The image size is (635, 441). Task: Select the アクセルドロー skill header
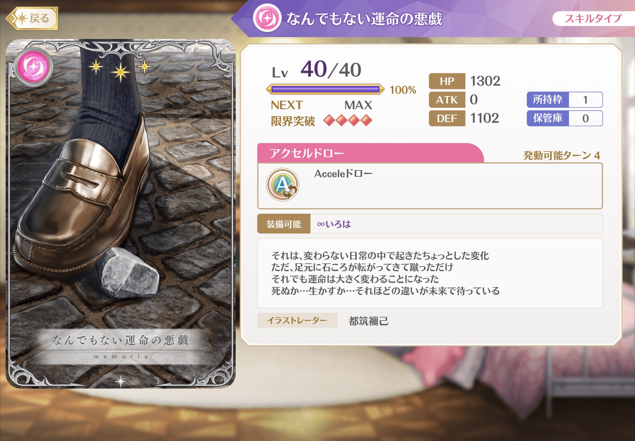370,153
